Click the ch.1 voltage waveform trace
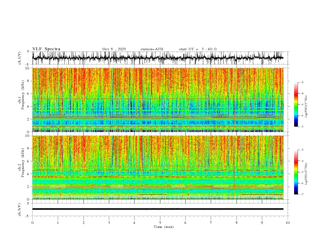Image resolution: width=324 pixels, height=250 pixels. click(157, 58)
